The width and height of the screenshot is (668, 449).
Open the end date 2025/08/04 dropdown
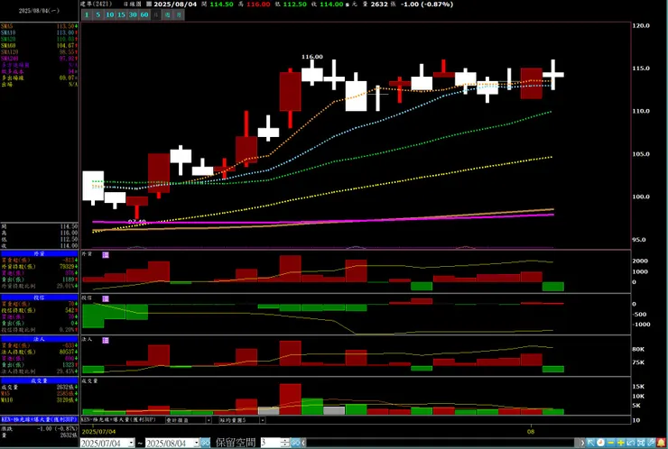[197, 443]
